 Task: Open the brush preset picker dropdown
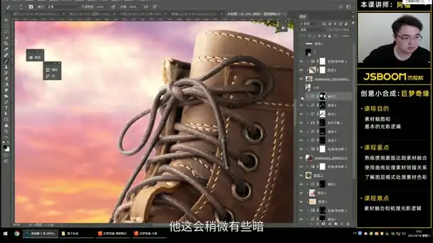tap(21, 7)
